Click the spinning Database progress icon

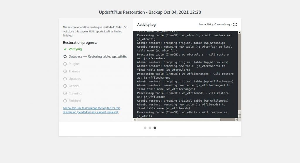[x=65, y=56]
